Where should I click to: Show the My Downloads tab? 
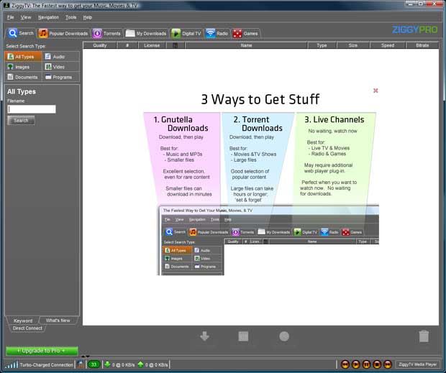coord(146,33)
